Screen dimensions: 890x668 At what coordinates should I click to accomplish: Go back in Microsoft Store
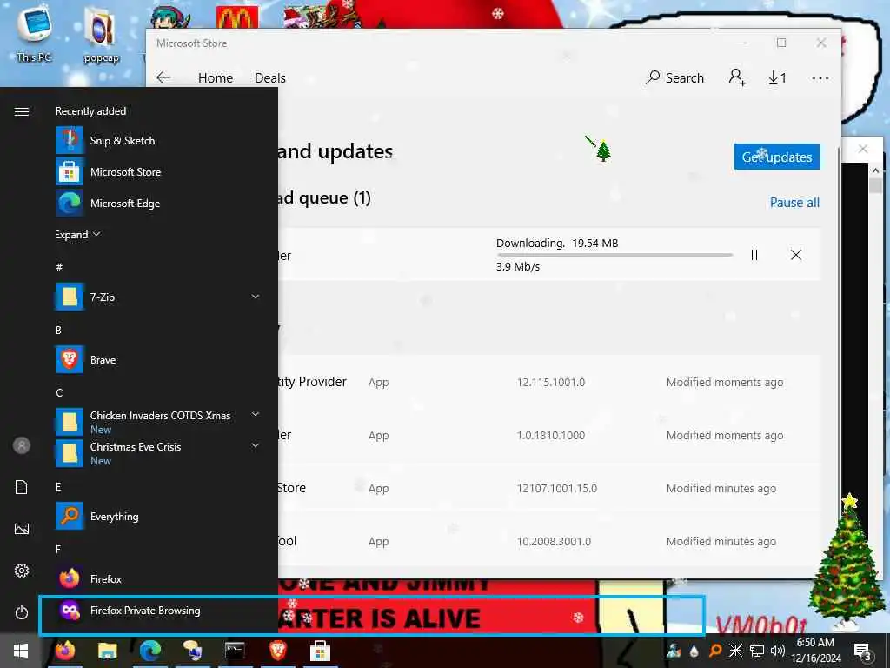click(163, 77)
